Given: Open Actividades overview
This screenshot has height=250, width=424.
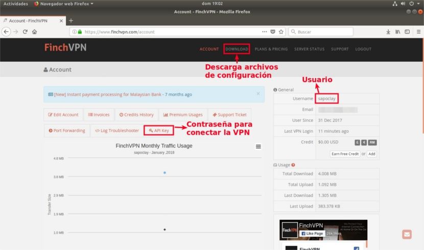Looking at the screenshot, I should pos(16,4).
